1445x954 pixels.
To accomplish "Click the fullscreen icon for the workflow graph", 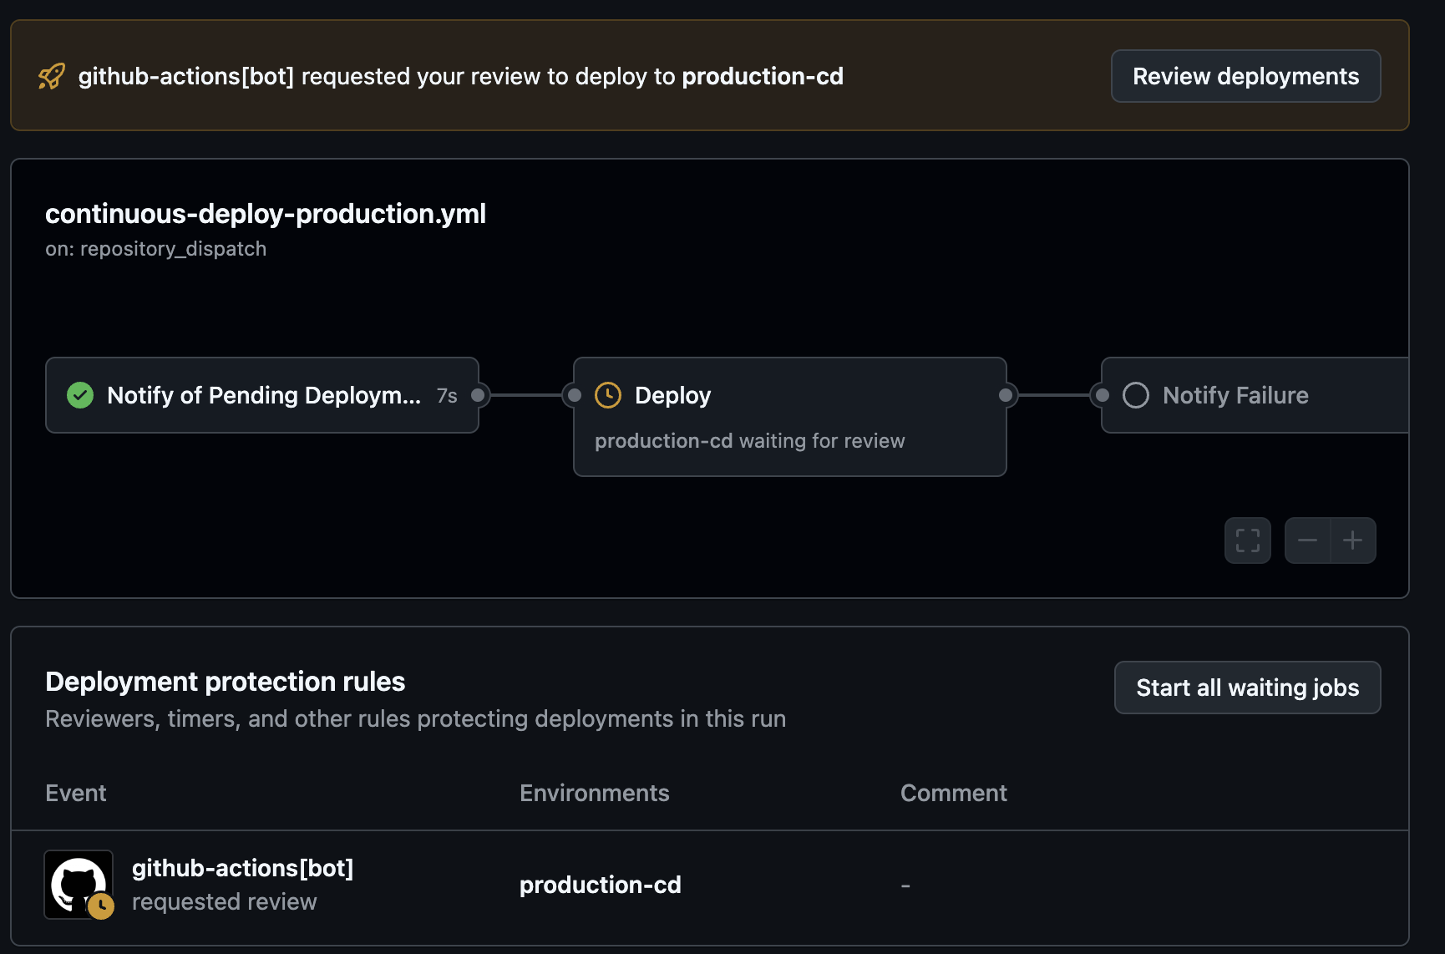I will tap(1247, 540).
